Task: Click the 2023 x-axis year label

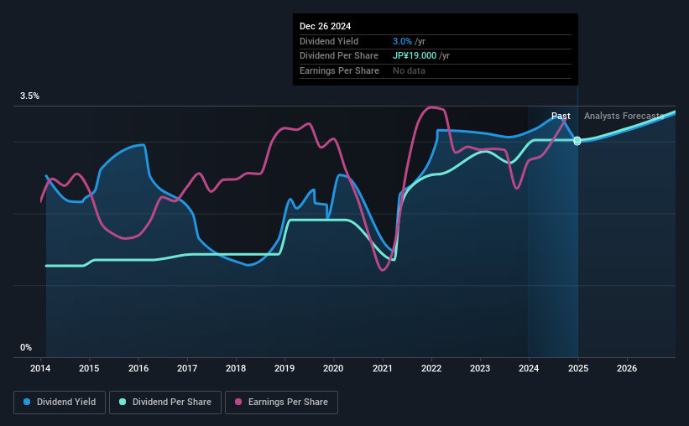Action: click(x=480, y=368)
